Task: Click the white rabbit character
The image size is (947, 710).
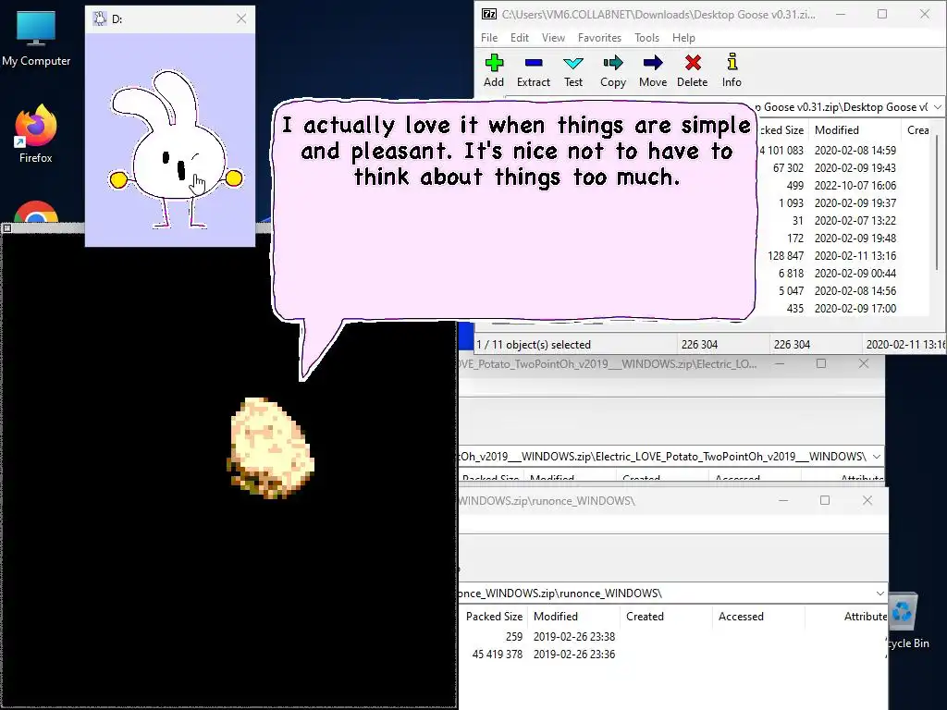Action: point(175,149)
